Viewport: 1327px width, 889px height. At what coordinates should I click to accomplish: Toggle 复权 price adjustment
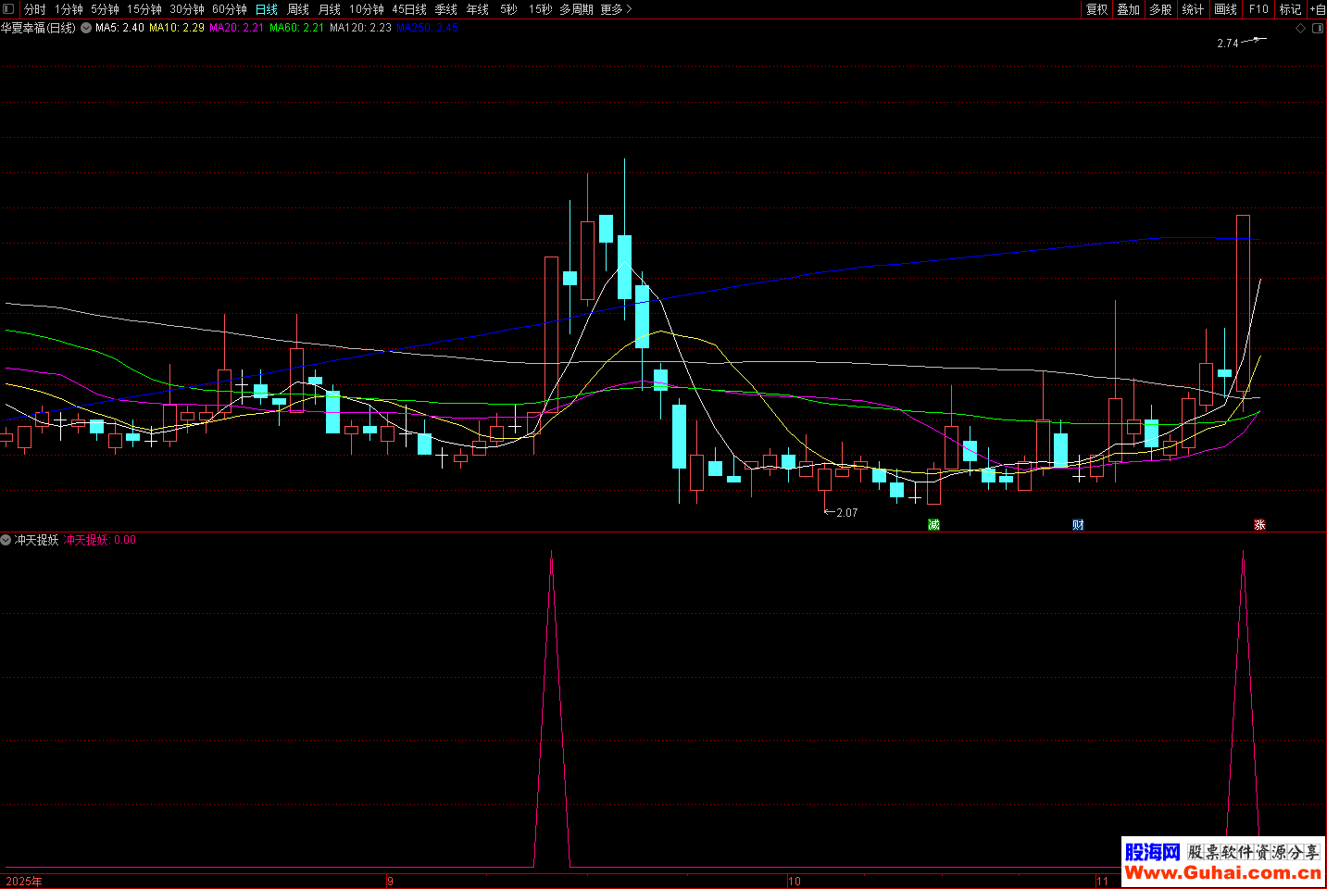(1096, 9)
